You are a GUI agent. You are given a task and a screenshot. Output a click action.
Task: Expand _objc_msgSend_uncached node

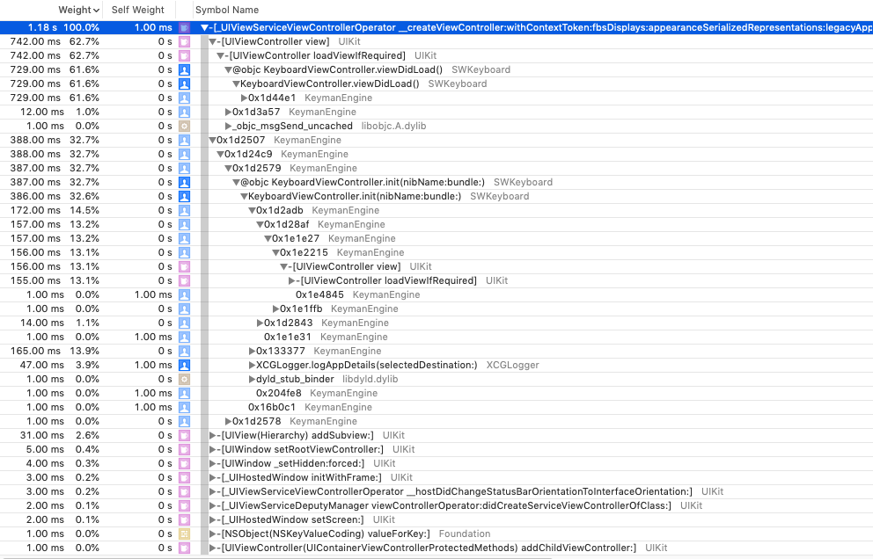point(228,126)
